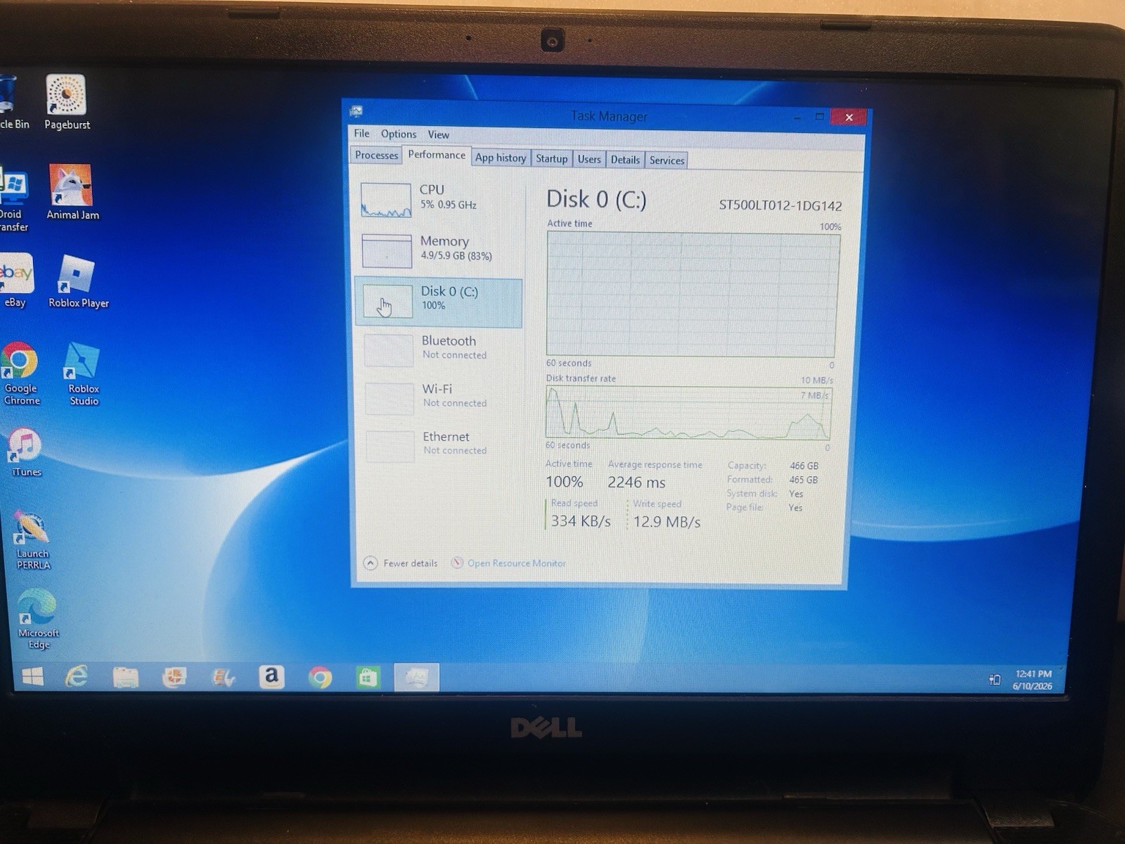
Task: Open the eBay desktop shortcut
Action: [15, 281]
